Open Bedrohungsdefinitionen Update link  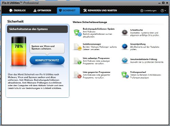click(x=99, y=29)
